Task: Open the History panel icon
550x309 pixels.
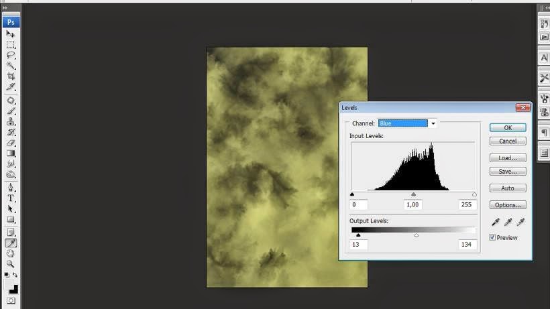Action: [x=544, y=24]
